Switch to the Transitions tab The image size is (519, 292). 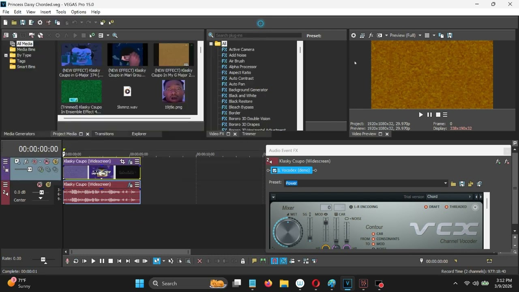click(104, 134)
